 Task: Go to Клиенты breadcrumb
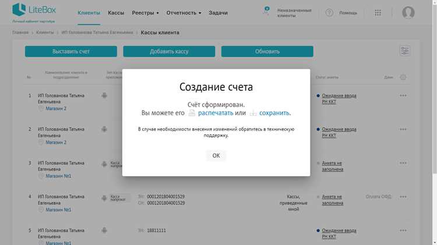[x=45, y=32]
